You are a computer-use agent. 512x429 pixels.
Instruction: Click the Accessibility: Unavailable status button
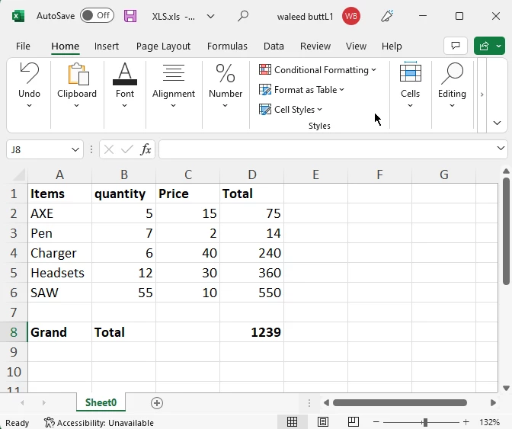click(x=99, y=423)
